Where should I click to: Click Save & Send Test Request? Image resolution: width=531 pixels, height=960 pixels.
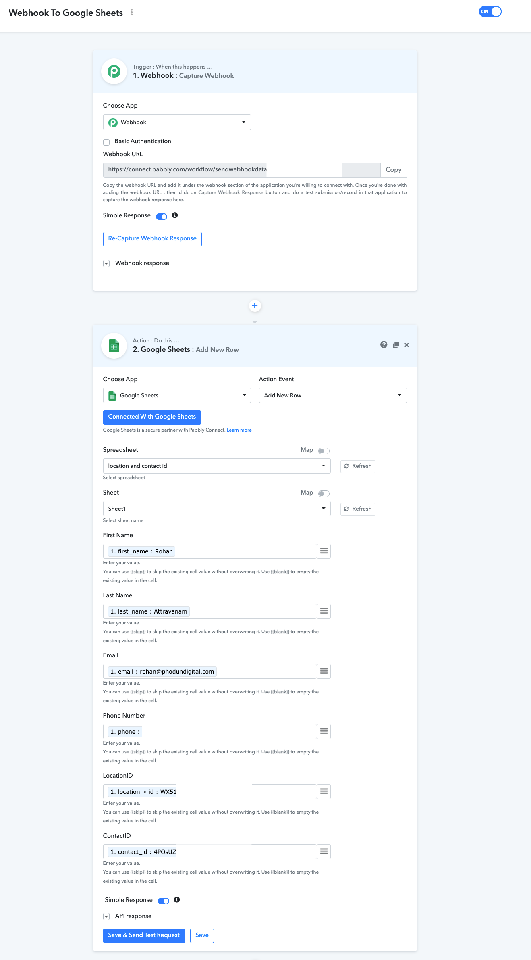click(x=144, y=935)
